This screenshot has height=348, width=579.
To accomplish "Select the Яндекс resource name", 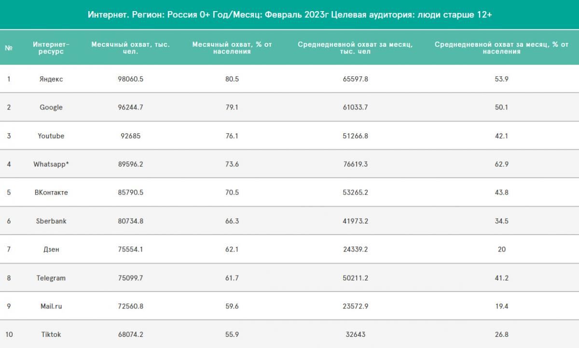I will pyautogui.click(x=51, y=79).
